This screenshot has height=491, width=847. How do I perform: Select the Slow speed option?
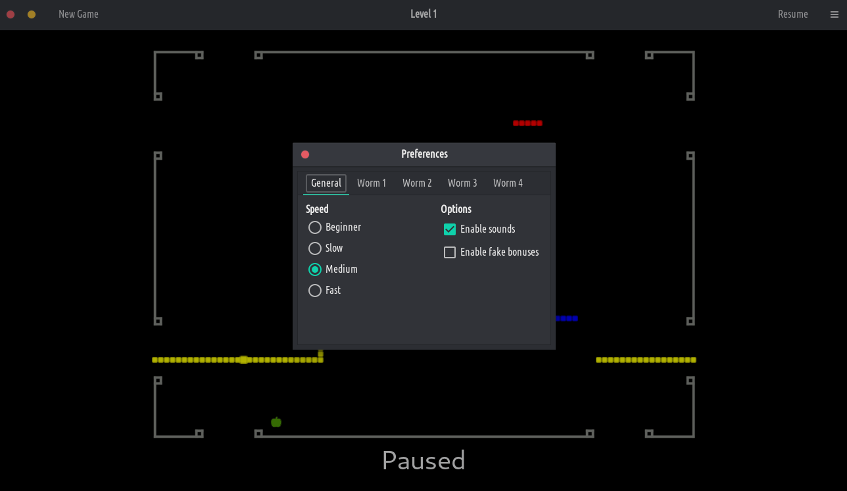point(315,248)
